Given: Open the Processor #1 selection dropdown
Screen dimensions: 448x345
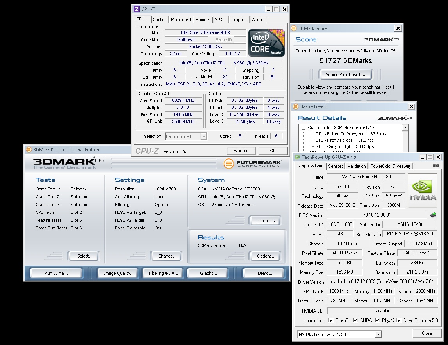Looking at the screenshot, I should [x=203, y=137].
